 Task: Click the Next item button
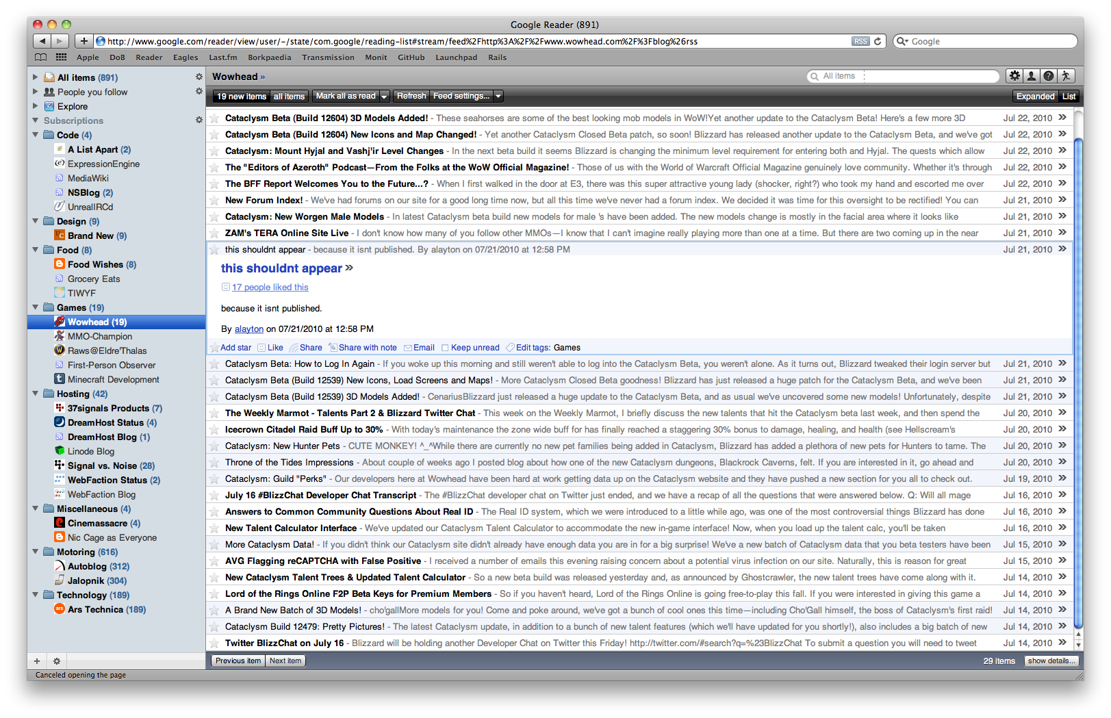point(285,661)
